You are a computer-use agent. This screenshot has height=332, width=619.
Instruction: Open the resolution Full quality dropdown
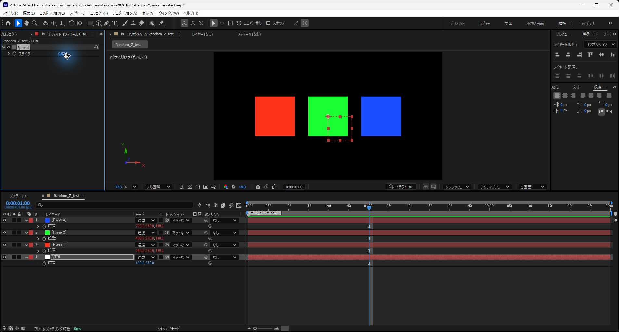[158, 187]
